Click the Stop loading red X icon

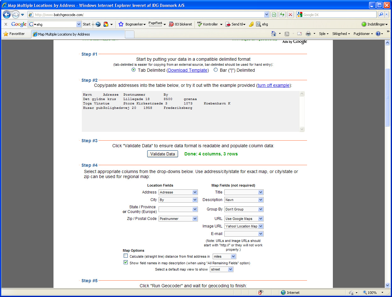pos(290,14)
